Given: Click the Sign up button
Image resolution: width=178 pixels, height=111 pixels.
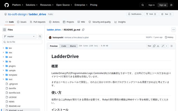Looking at the screenshot, I should (x=162, y=5).
